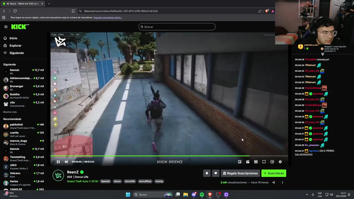Open Grand Theft Auto V (GTA) category link
Screen dimensions: 354x199
(x=82, y=181)
